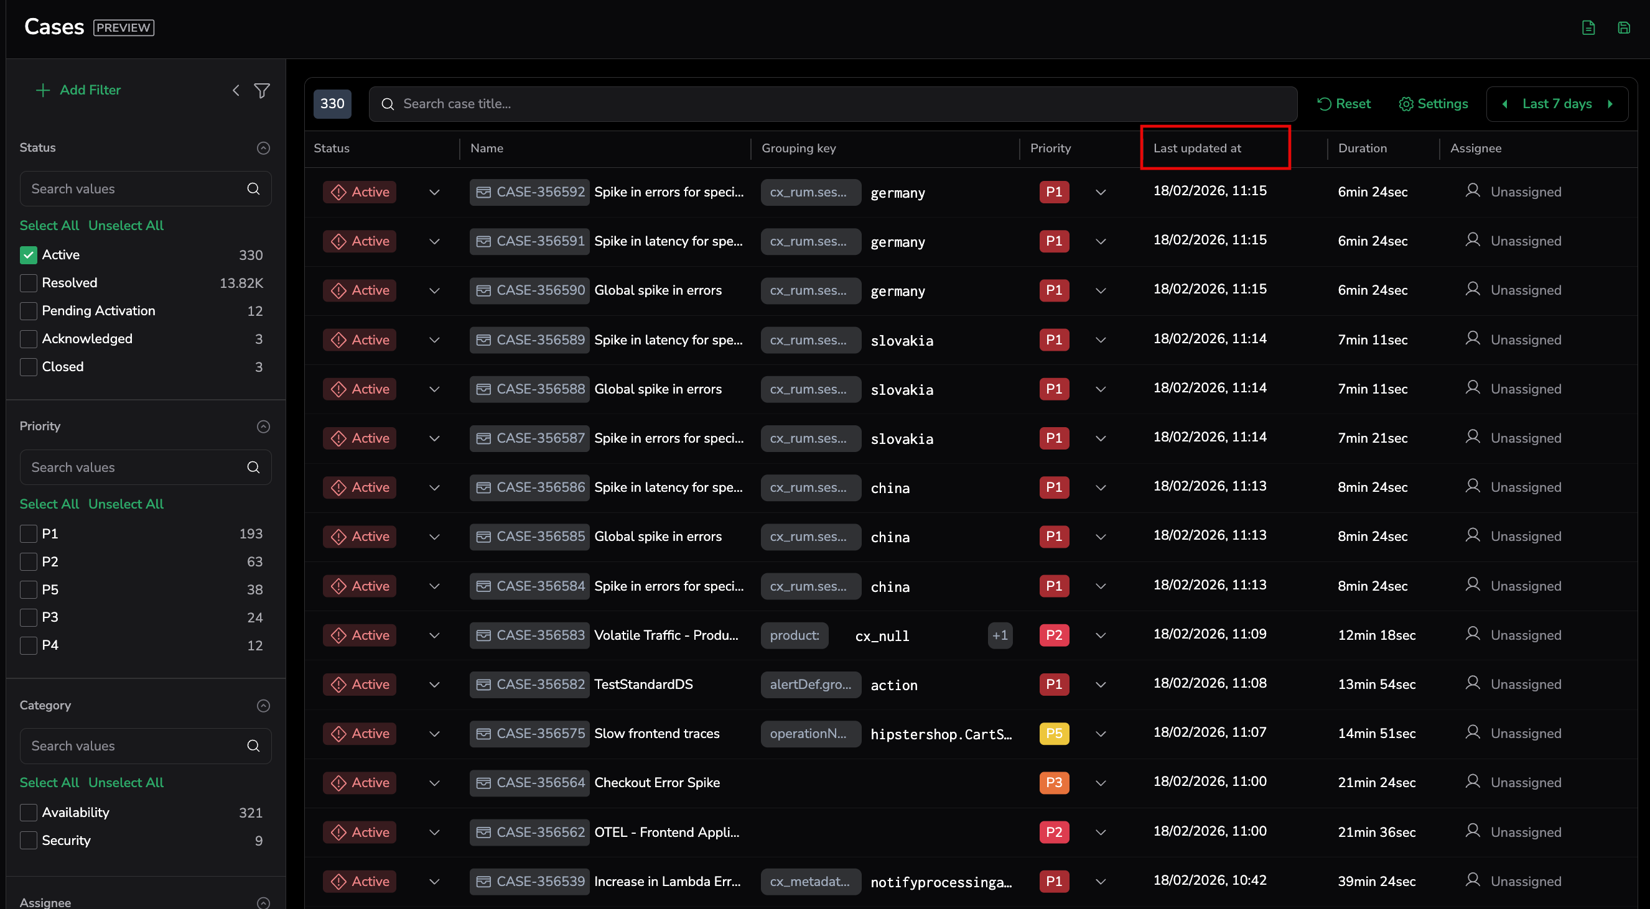The height and width of the screenshot is (909, 1650).
Task: Check the Resolved status checkbox
Action: click(28, 283)
